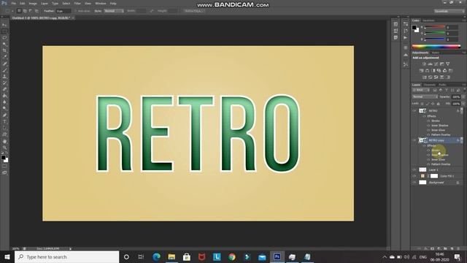The width and height of the screenshot is (467, 263).
Task: Click the Windows search box
Action: pos(66,256)
